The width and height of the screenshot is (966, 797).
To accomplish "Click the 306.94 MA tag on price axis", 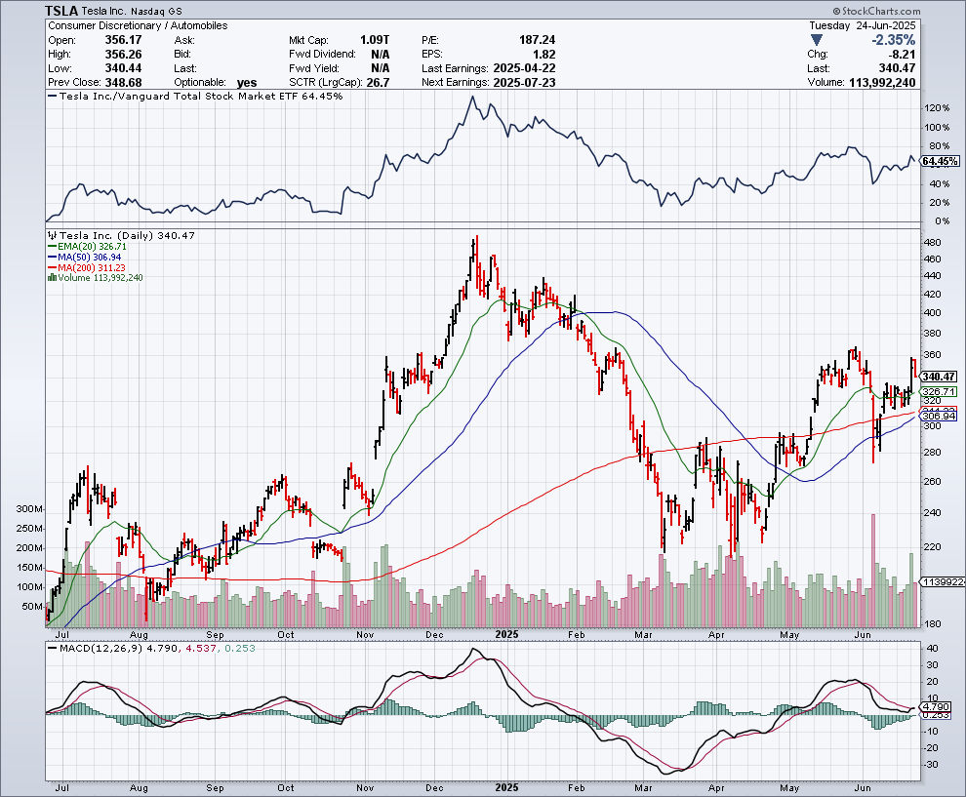I will (x=940, y=417).
